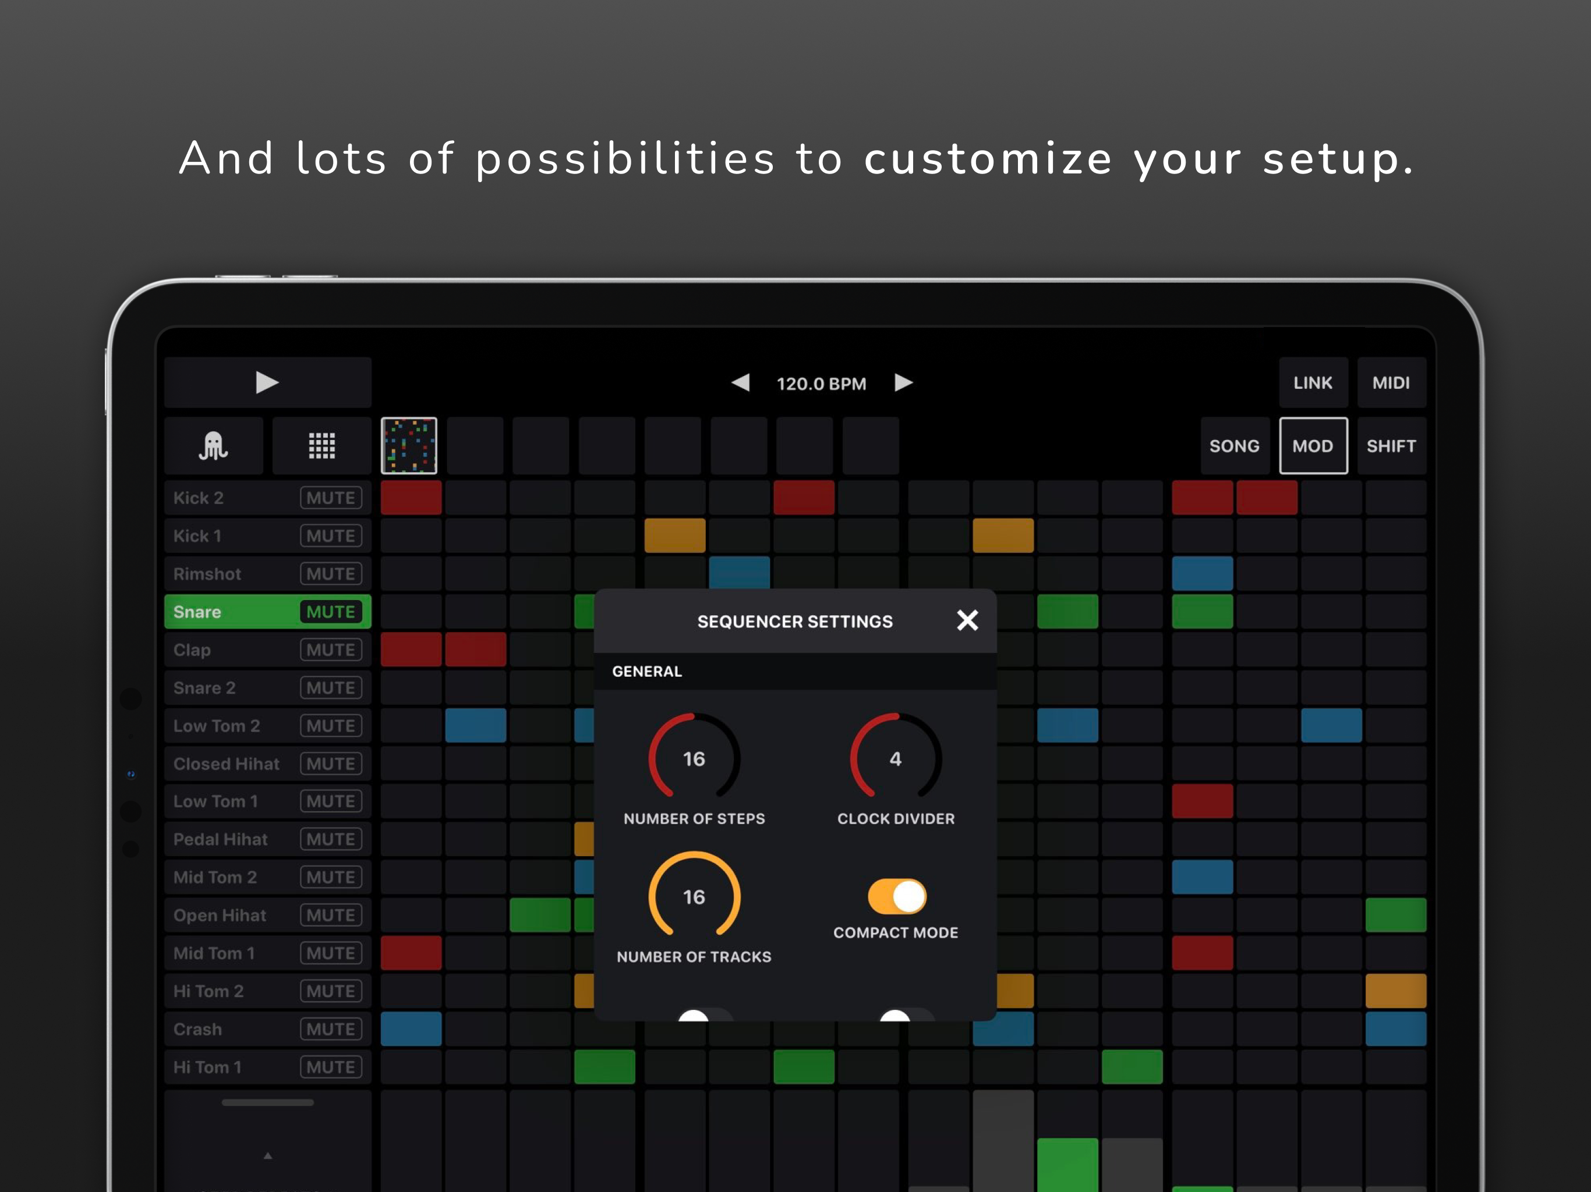Start playback with the play button
The image size is (1591, 1192).
pos(267,382)
